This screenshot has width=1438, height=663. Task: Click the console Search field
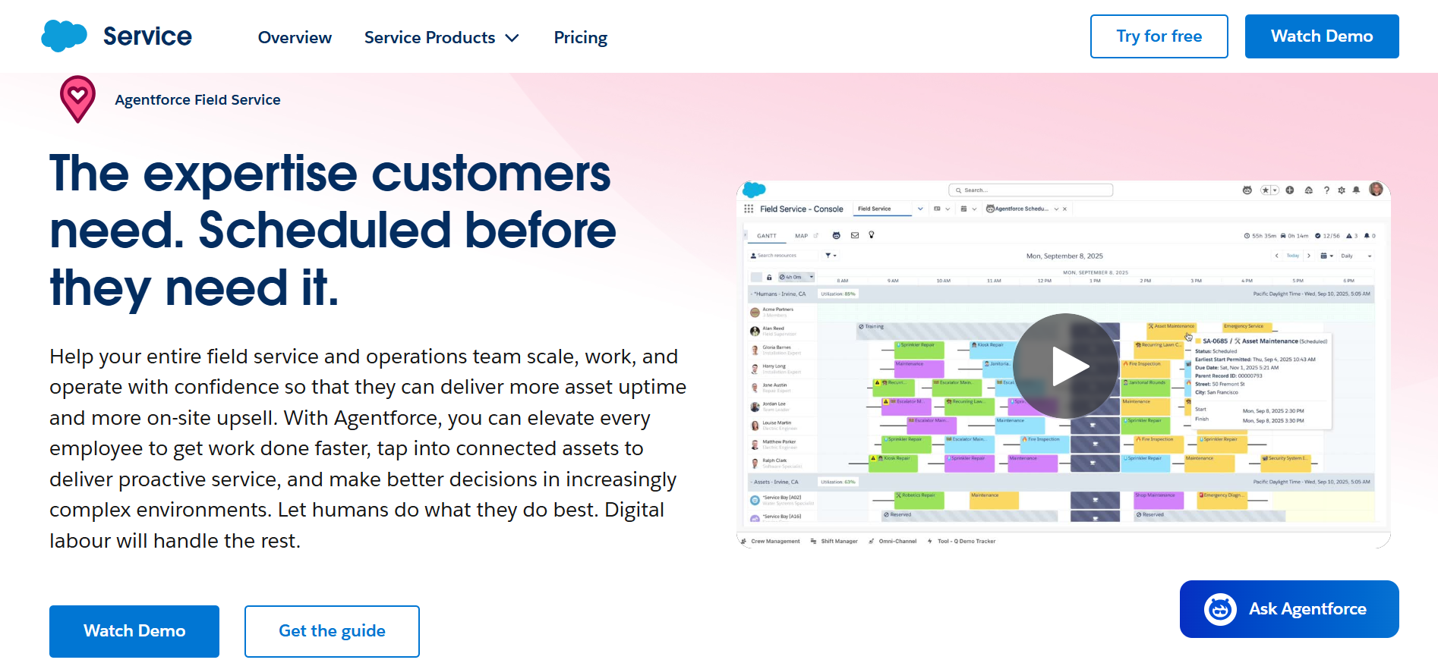coord(1031,190)
